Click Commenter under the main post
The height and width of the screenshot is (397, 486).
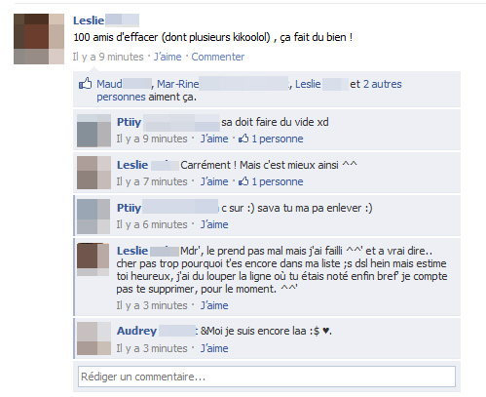click(218, 57)
